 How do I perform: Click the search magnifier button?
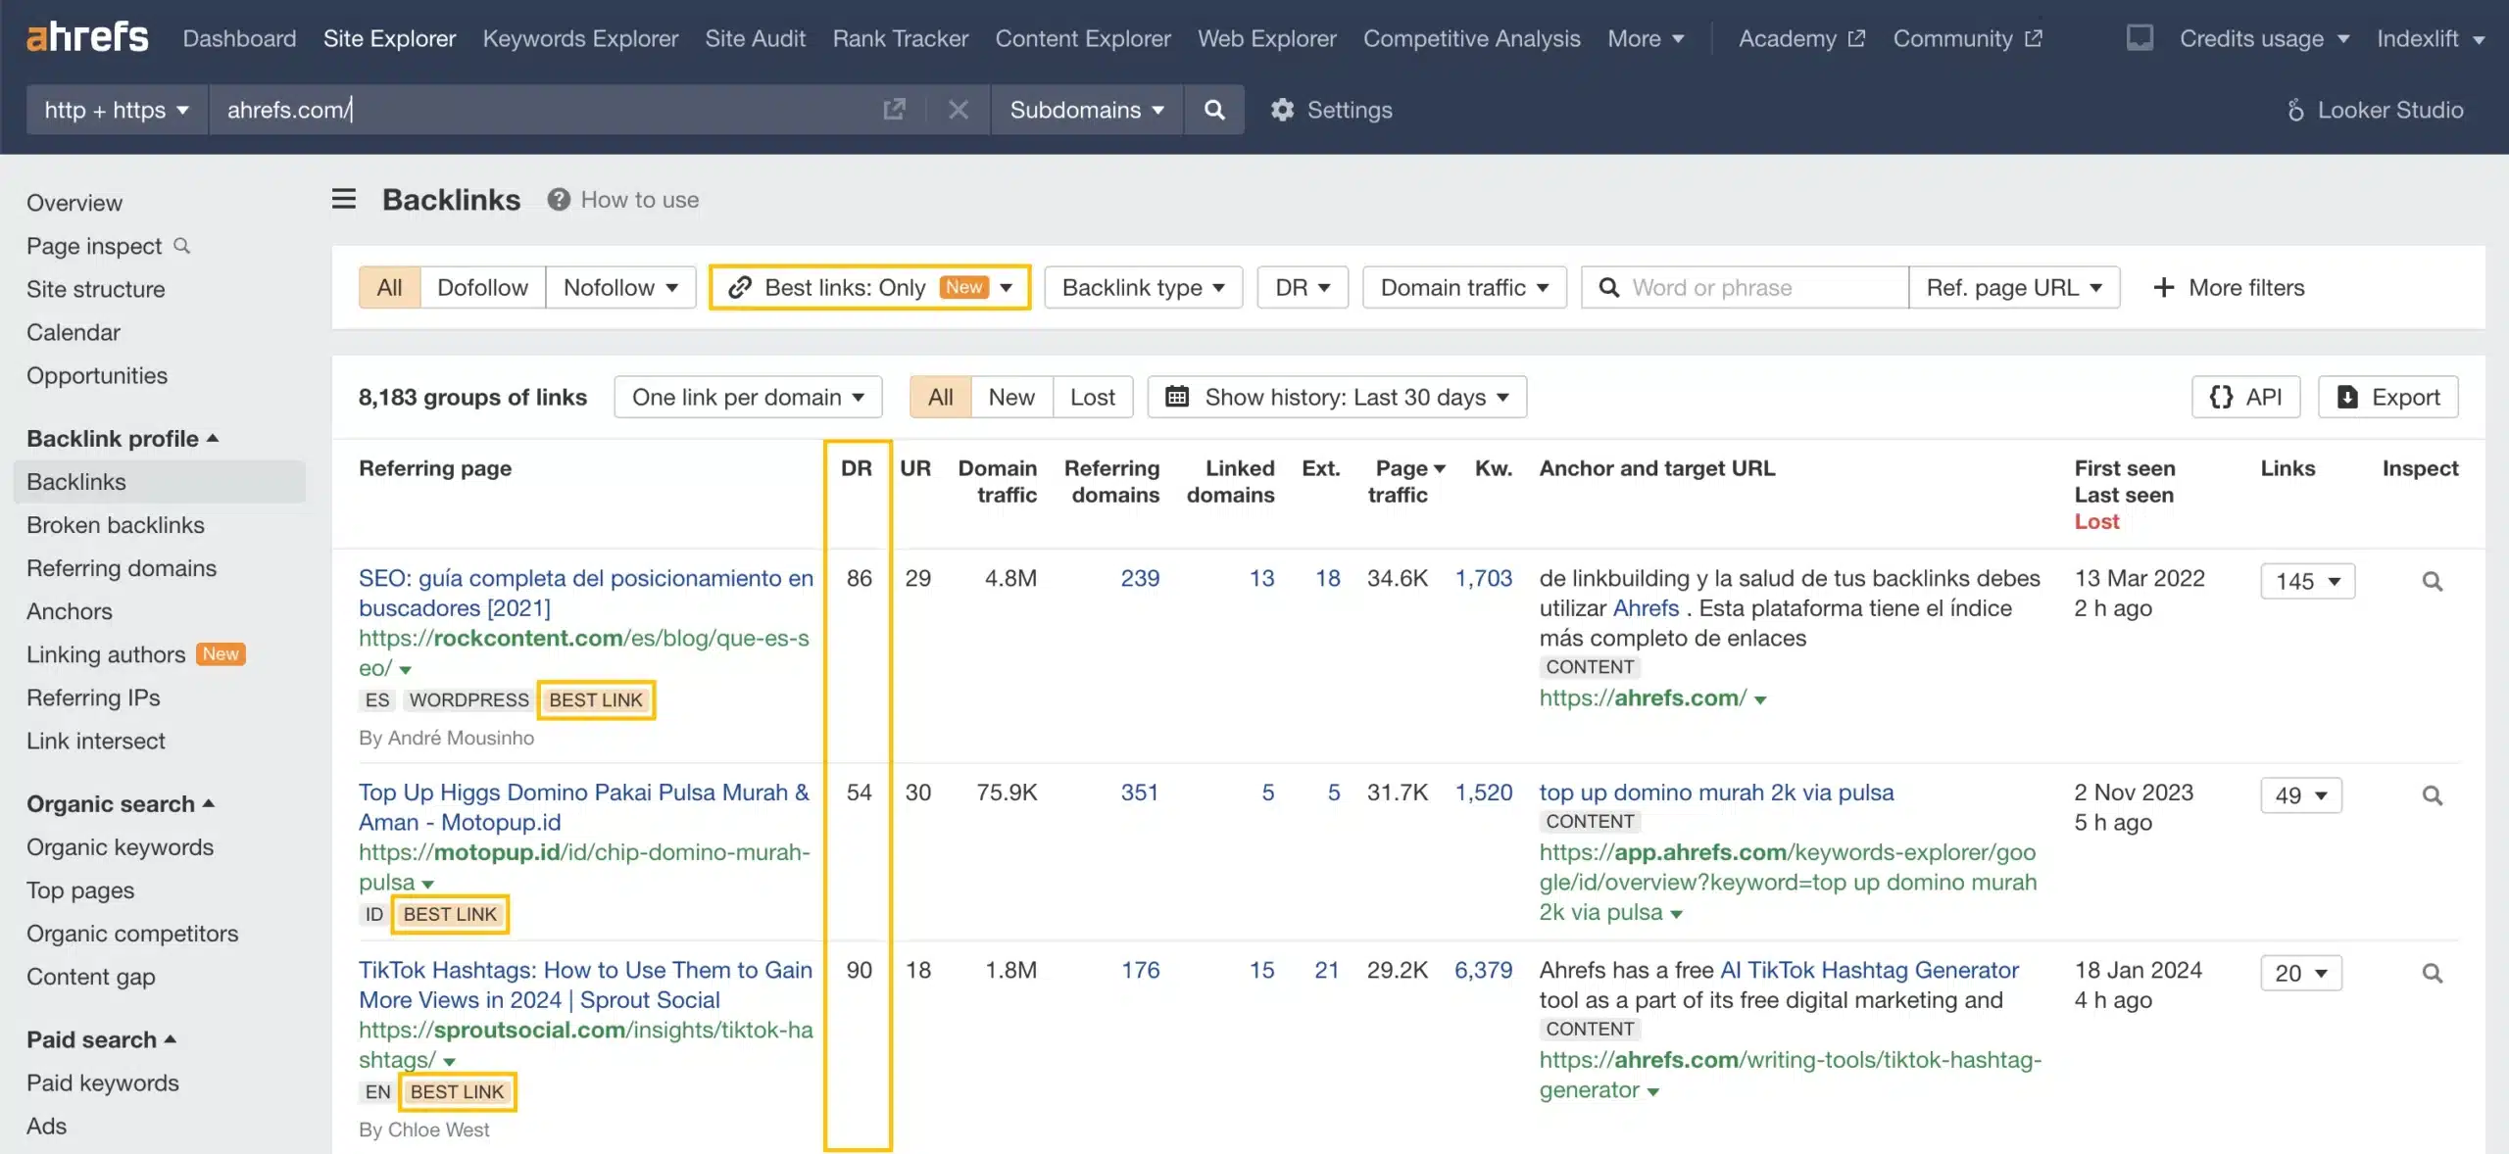tap(1214, 110)
